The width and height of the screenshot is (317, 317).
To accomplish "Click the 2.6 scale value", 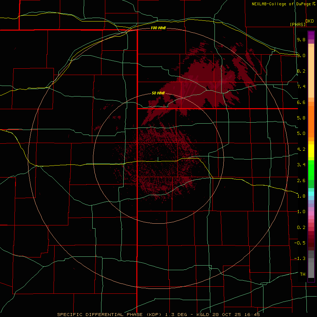I will (301, 180).
